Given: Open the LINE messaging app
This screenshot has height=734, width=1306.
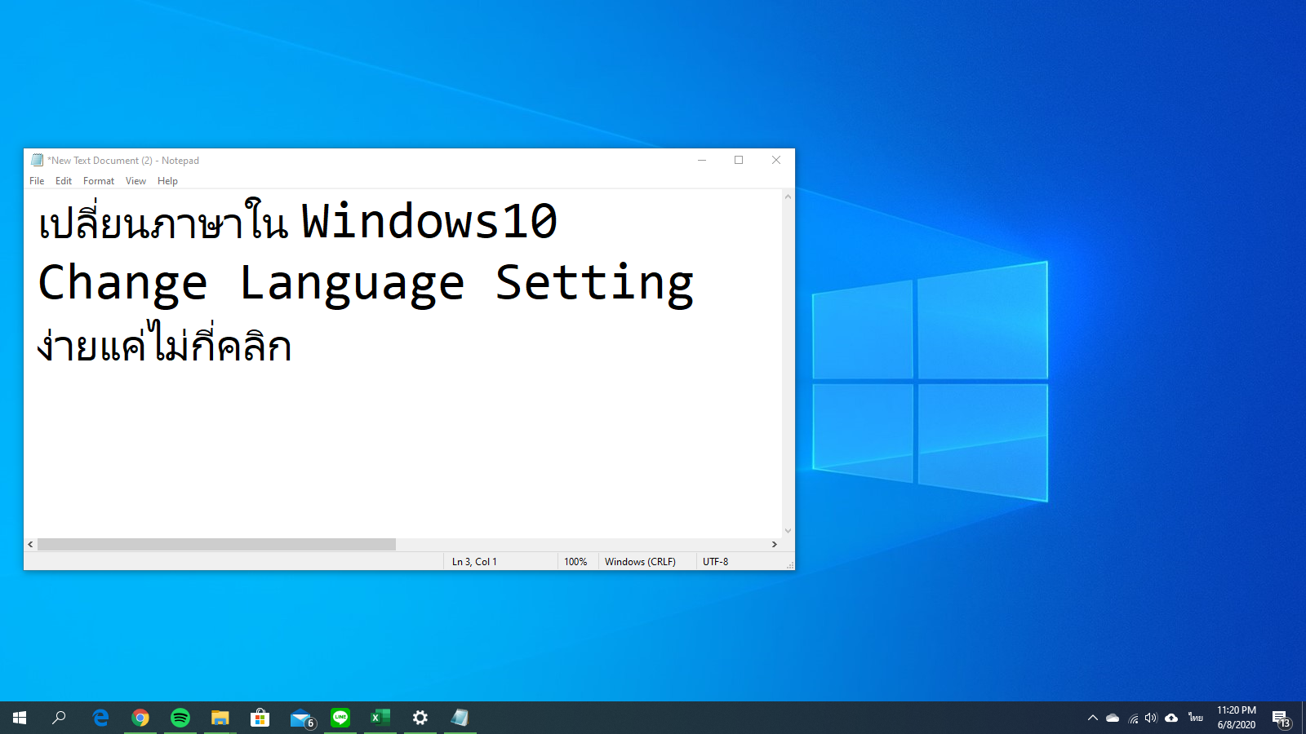Looking at the screenshot, I should (340, 718).
